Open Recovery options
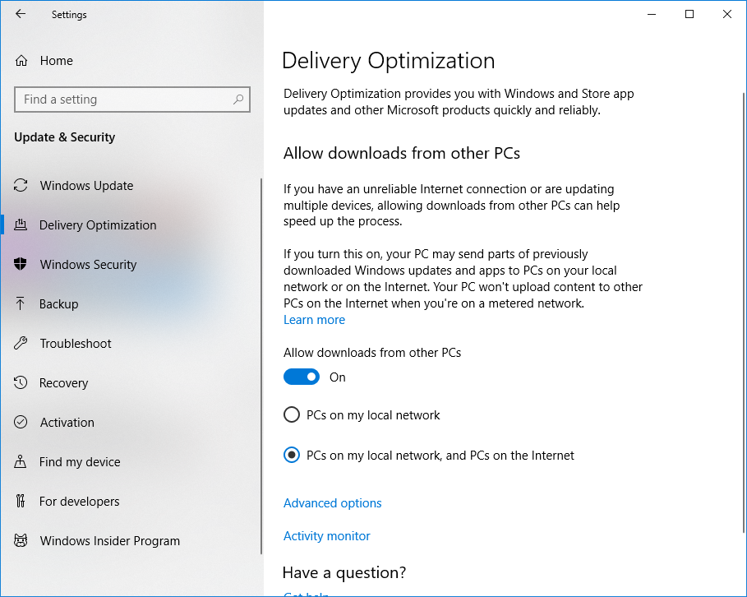 pos(131,383)
